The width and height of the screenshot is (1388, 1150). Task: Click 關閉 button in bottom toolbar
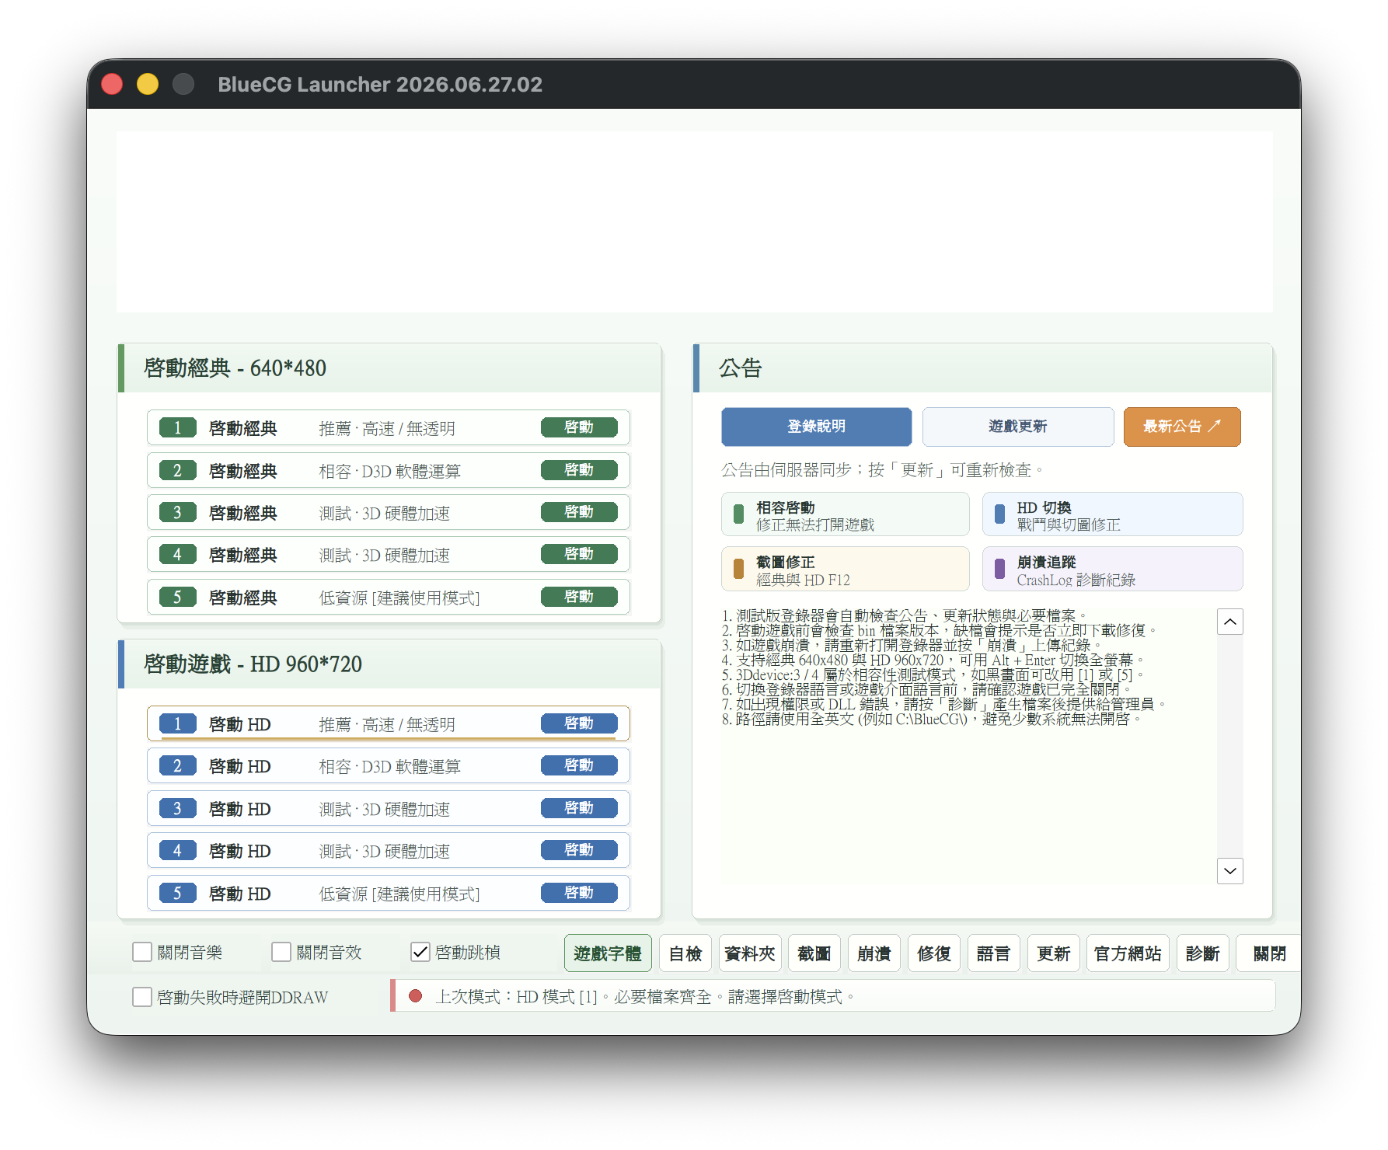[x=1269, y=953]
